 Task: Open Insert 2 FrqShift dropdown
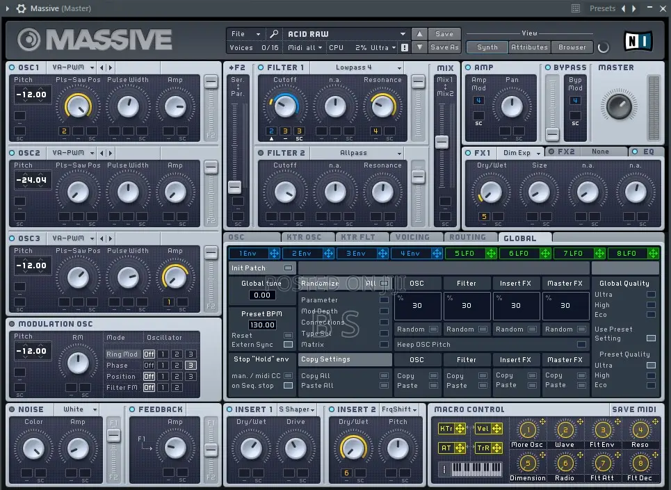pos(399,409)
